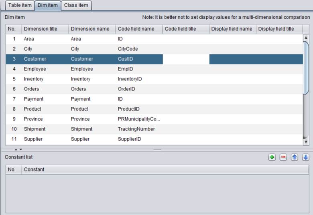Click the red remove constant icon

[x=283, y=157]
